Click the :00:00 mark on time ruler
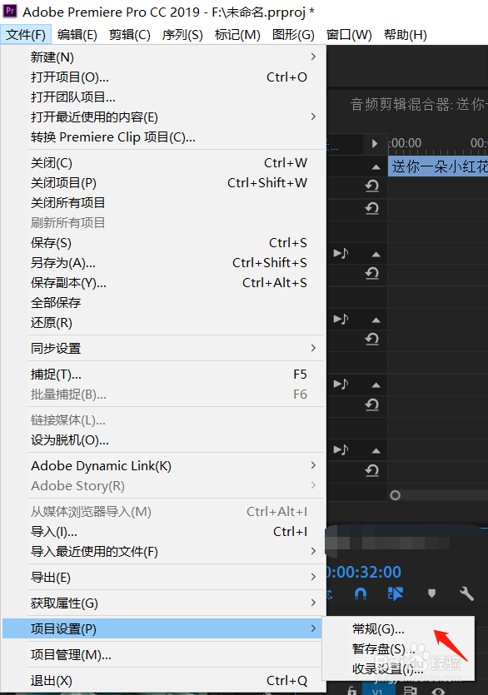This screenshot has height=695, width=488. click(405, 143)
